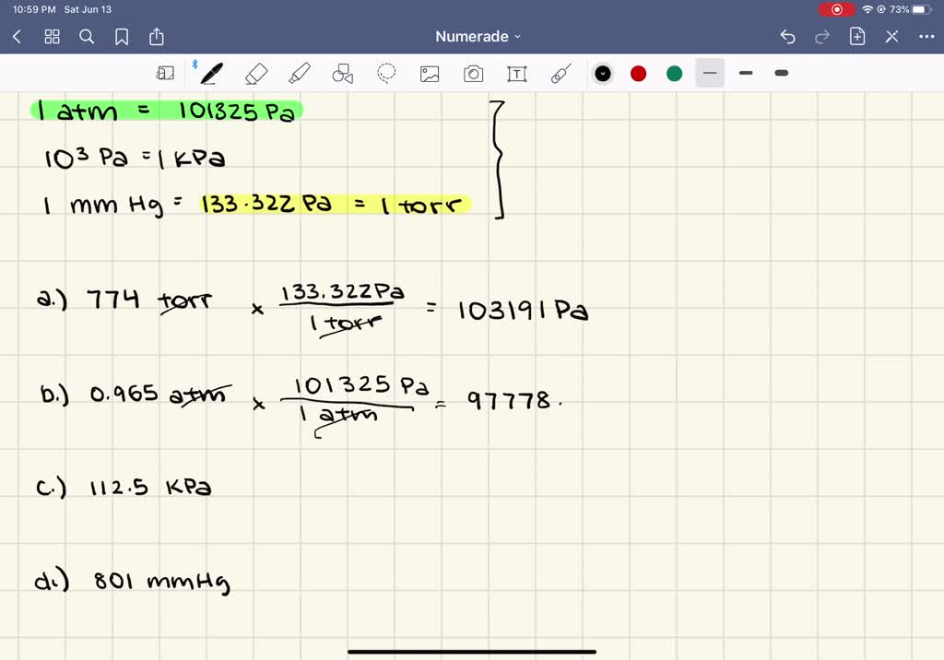The width and height of the screenshot is (944, 660).
Task: Add a new page
Action: point(857,36)
